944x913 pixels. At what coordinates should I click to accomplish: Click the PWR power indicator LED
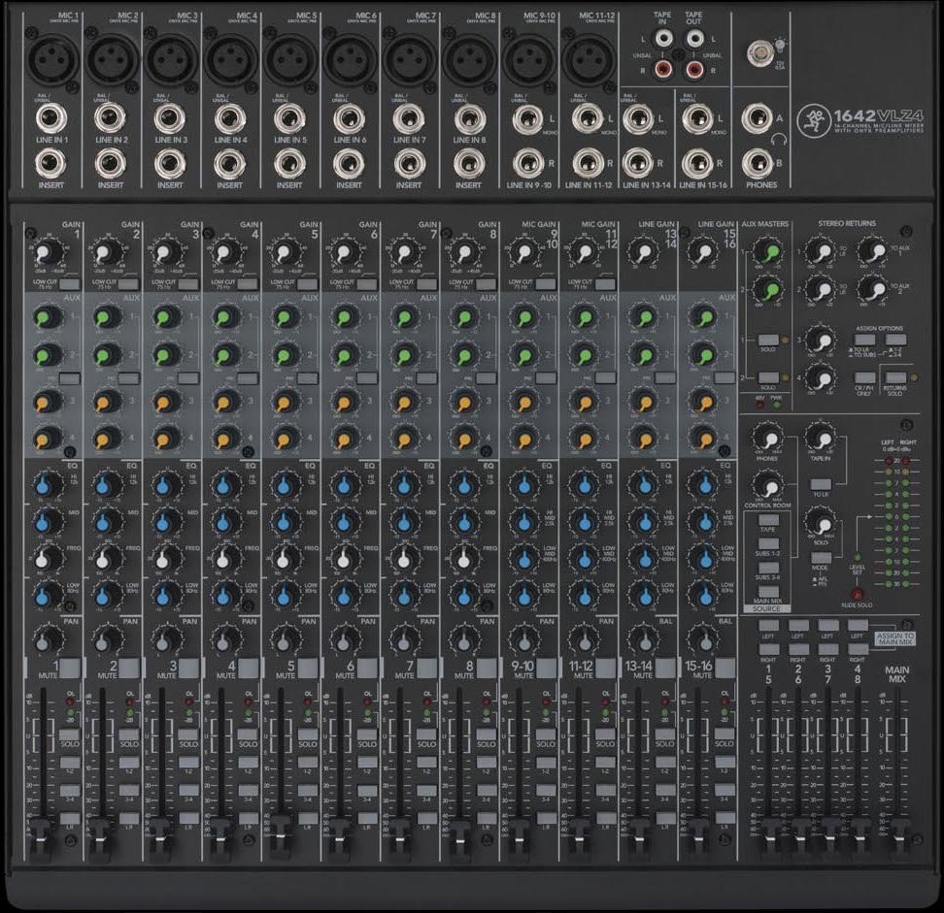(x=776, y=405)
